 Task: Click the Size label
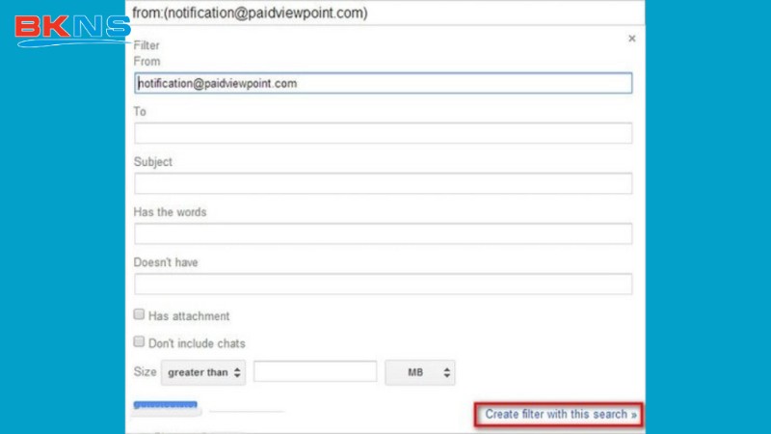pos(144,371)
